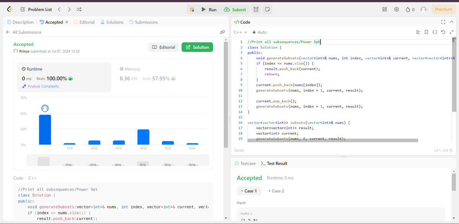459x224 pixels.
Task: Click the 'Saved' status text
Action: 239,151
